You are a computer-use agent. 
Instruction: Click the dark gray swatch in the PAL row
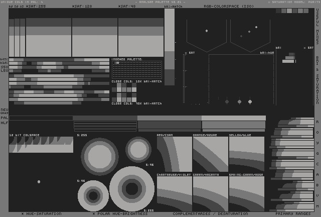(x=105, y=118)
